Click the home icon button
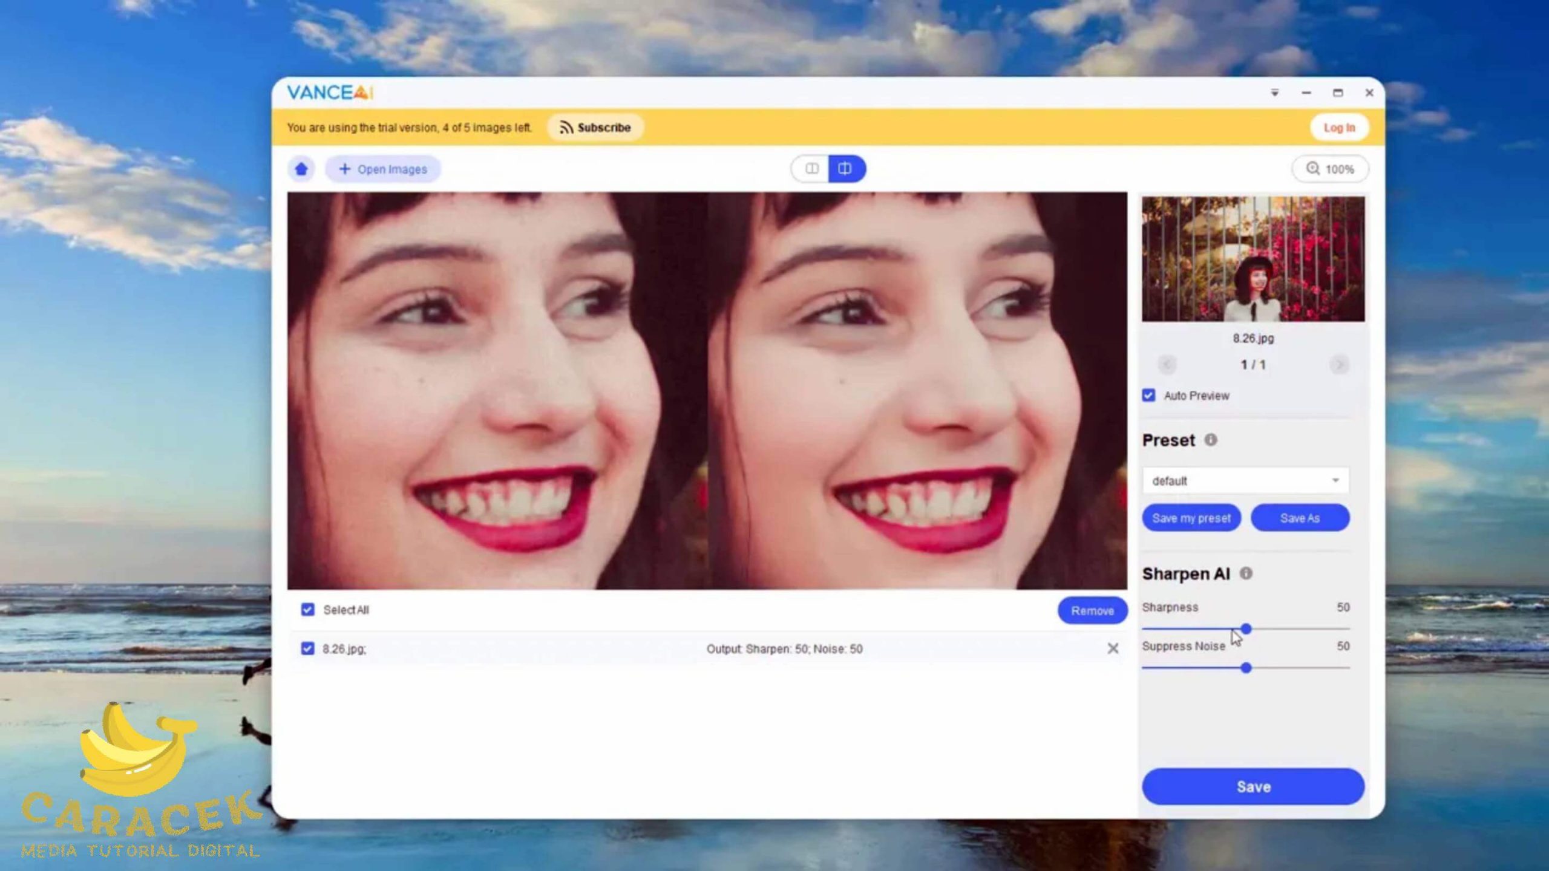Viewport: 1549px width, 871px height. click(301, 169)
